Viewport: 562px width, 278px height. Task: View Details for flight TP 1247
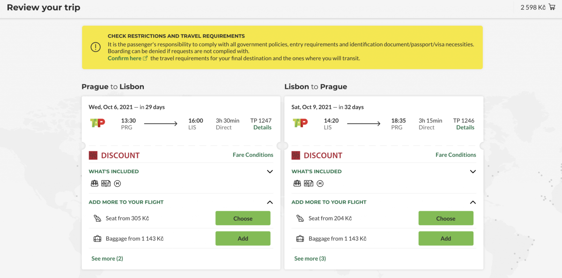[262, 127]
